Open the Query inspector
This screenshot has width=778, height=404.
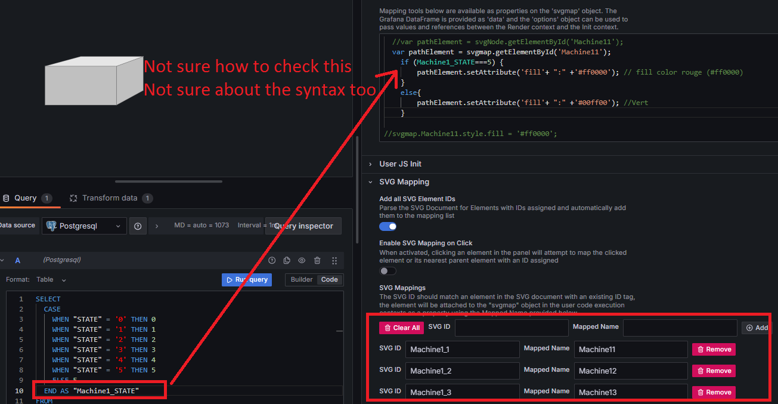303,226
